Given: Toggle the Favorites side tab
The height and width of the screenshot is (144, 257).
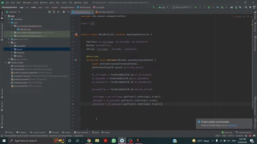Looking at the screenshot, I should [x=2, y=106].
